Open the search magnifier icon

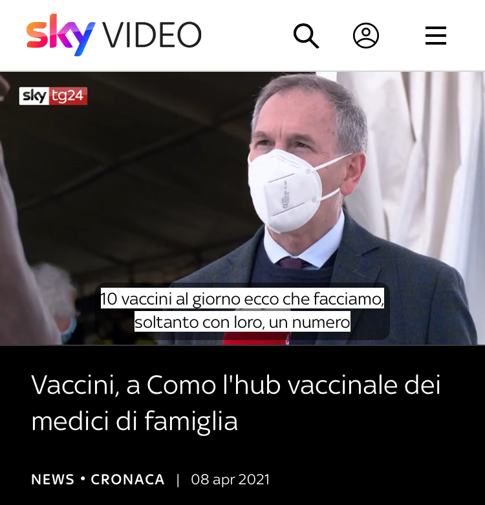tap(306, 36)
